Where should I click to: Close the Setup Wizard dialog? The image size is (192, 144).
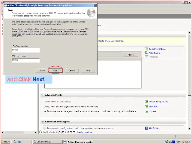(x=95, y=5)
